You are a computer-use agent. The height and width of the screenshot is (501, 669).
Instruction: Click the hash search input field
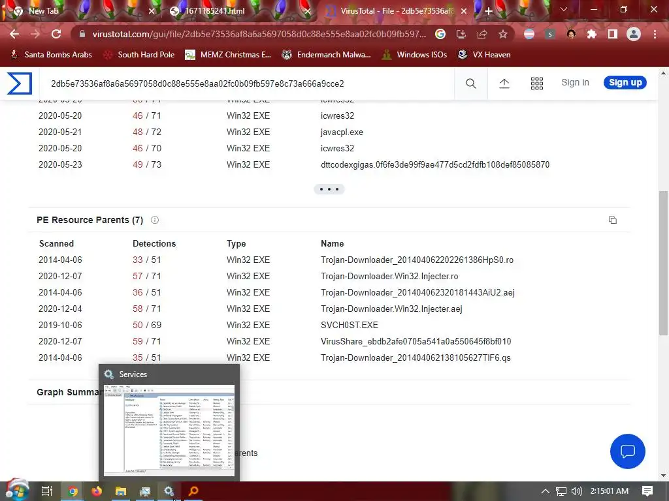pos(248,83)
